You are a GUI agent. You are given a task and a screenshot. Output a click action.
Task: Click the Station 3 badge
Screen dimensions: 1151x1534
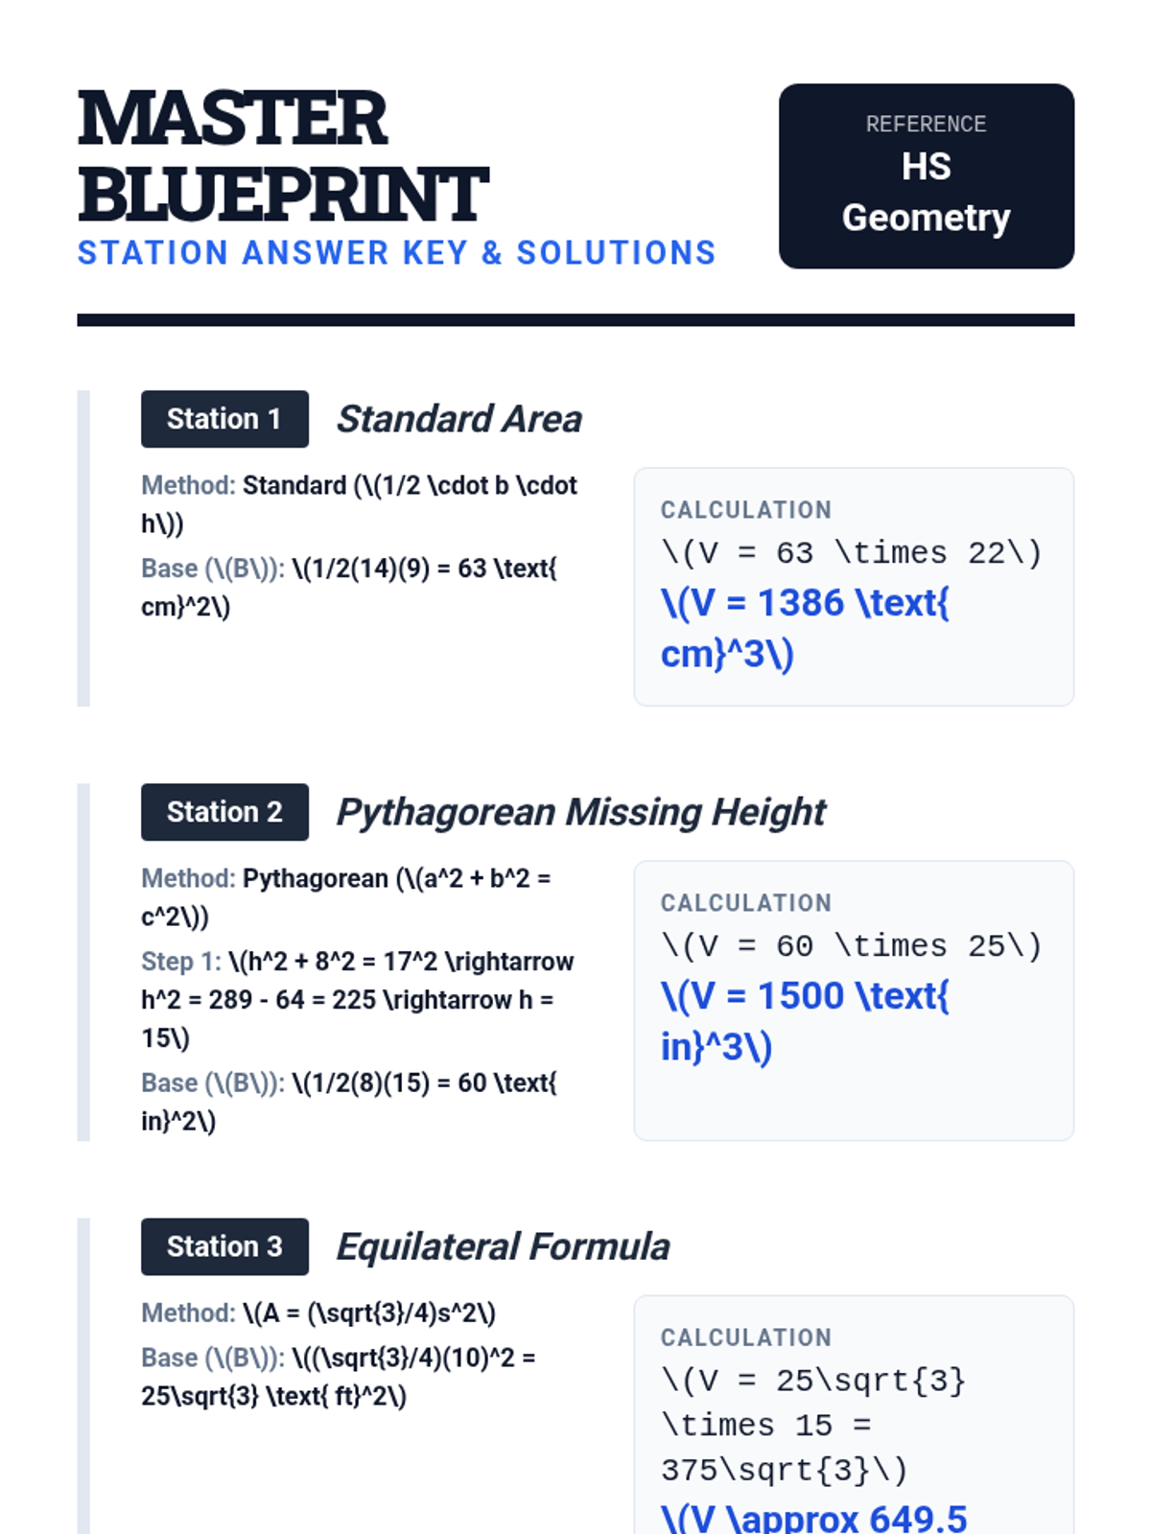click(224, 1246)
